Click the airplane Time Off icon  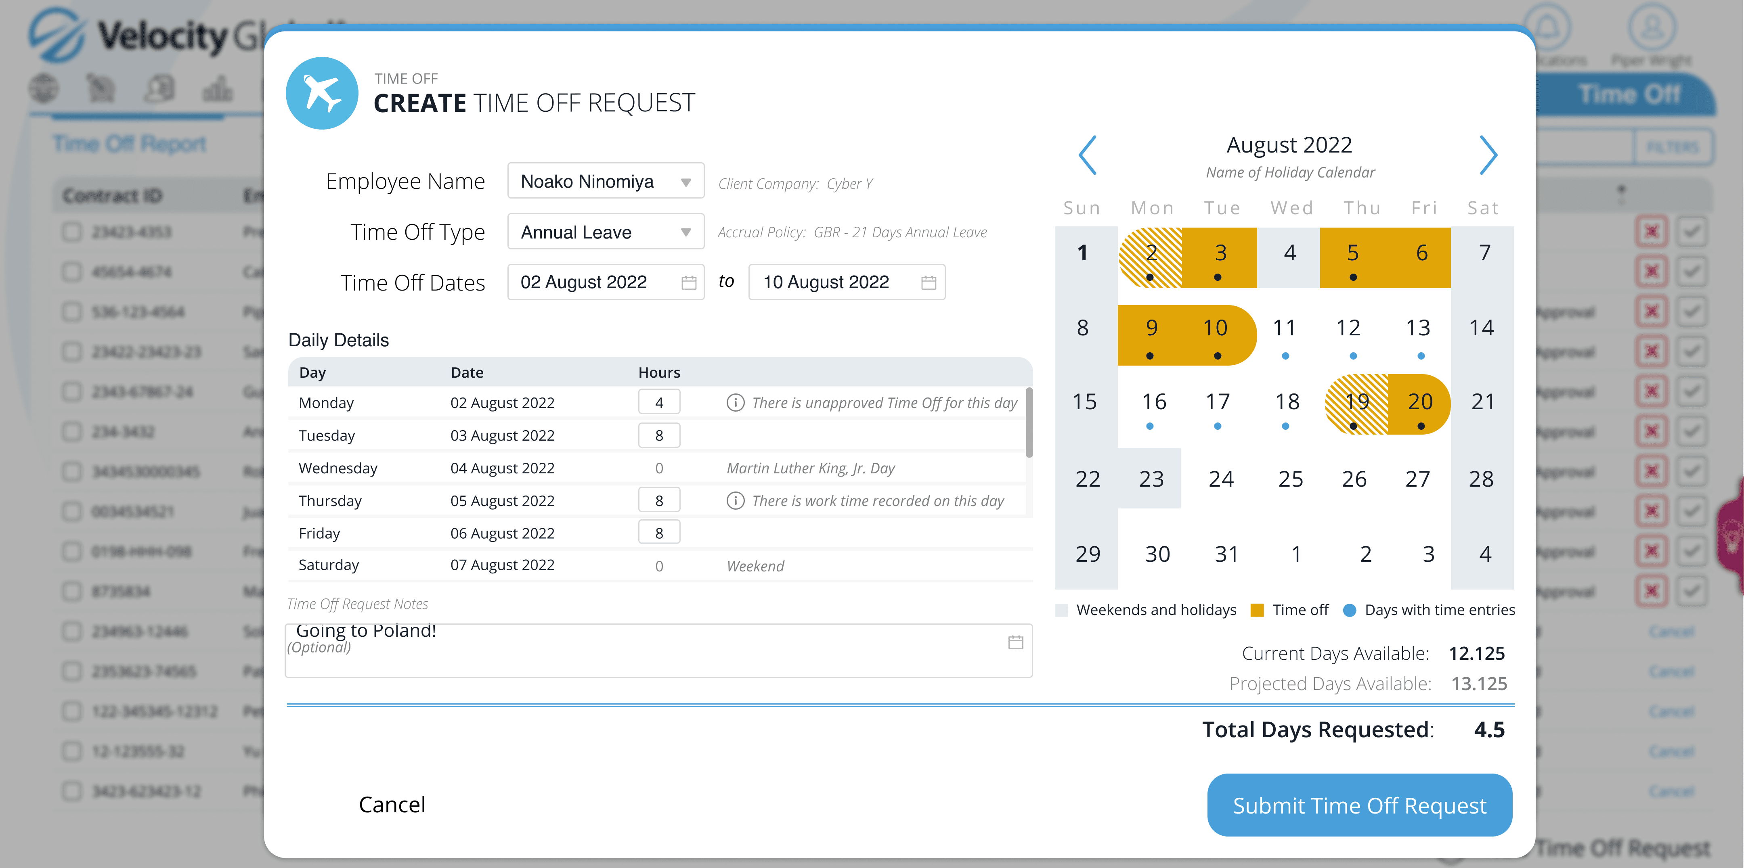coord(322,93)
